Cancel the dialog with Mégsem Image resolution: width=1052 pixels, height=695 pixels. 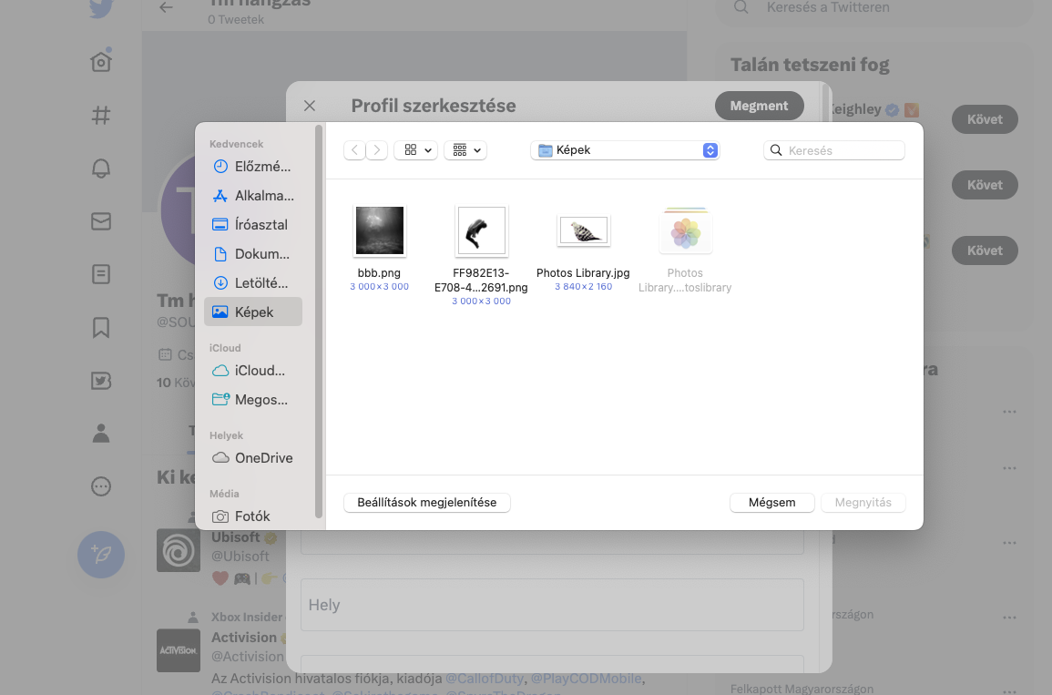(772, 503)
